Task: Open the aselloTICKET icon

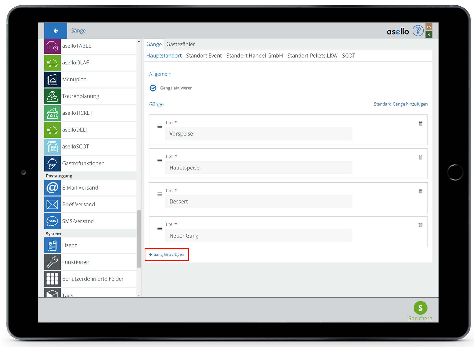Action: [52, 113]
